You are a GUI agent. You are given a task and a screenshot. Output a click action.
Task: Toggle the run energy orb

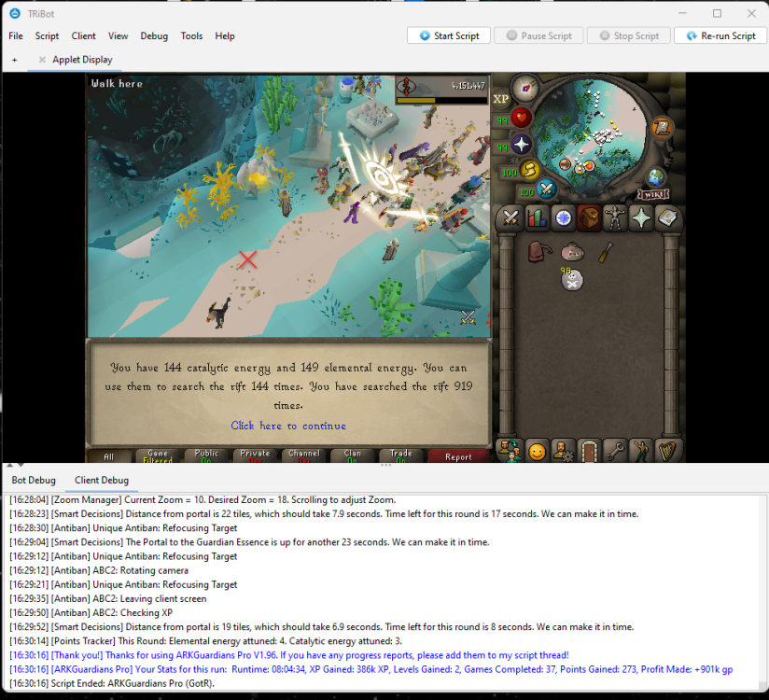pyautogui.click(x=530, y=170)
